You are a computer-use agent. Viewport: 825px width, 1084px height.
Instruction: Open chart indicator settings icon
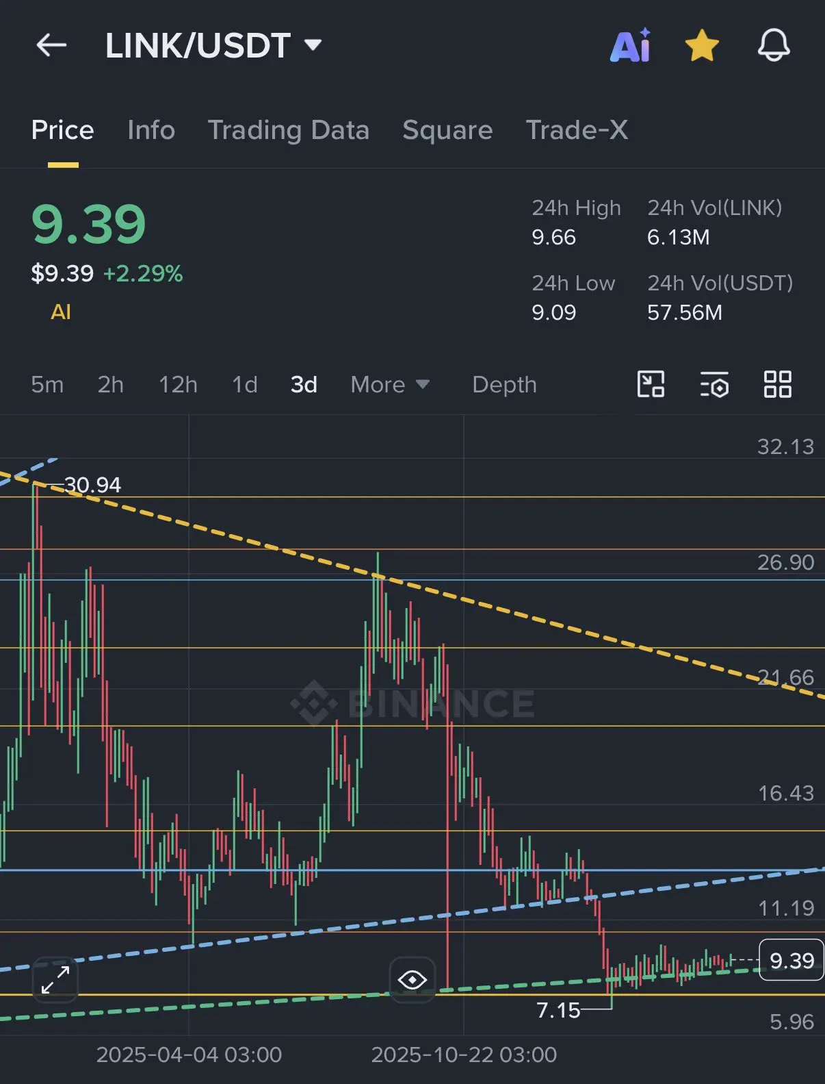point(714,384)
